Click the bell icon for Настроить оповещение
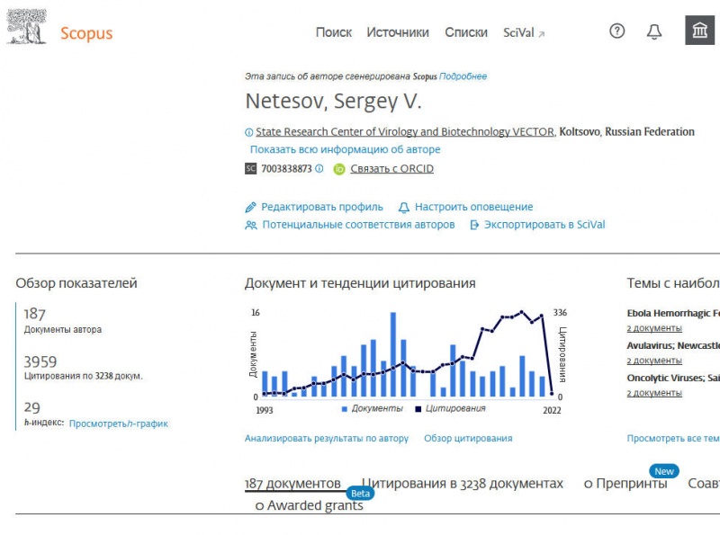The height and width of the screenshot is (535, 720). (x=404, y=207)
